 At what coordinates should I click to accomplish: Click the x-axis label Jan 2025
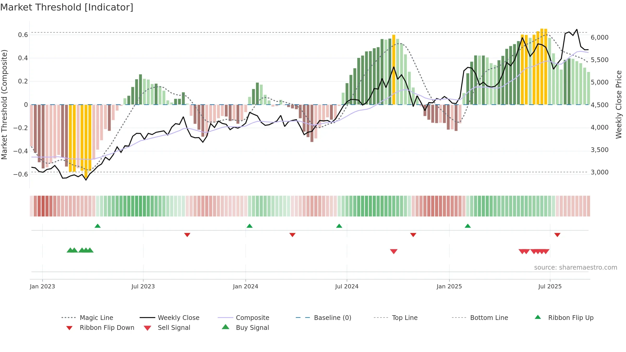[449, 286]
